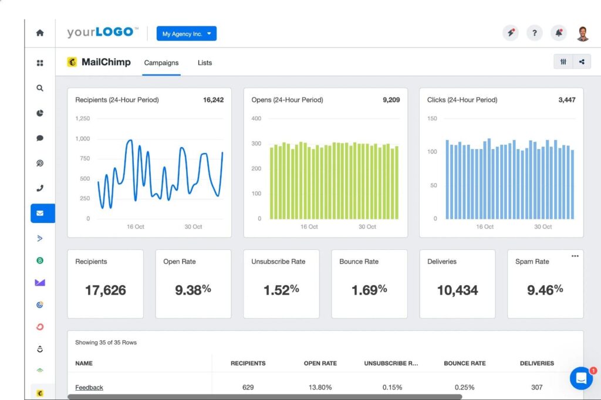The height and width of the screenshot is (400, 601).
Task: Open the dashboard grid icon
Action: (40, 63)
